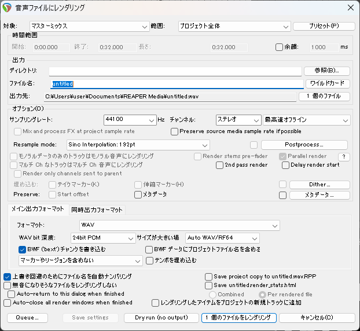The image size is (360, 331).
Task: Enable Delay render start option
Action: pyautogui.click(x=286, y=165)
